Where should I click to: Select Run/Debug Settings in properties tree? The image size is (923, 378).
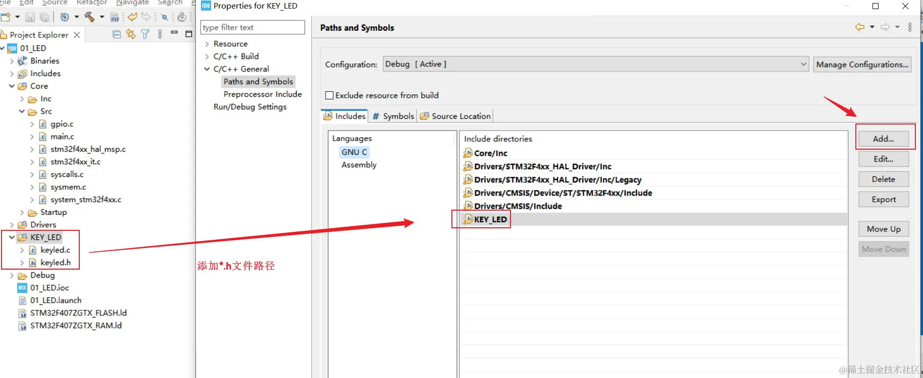point(250,107)
